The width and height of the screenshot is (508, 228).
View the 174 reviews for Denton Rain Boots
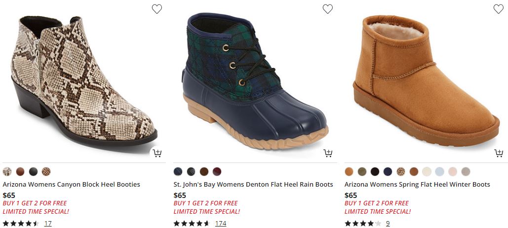[221, 223]
